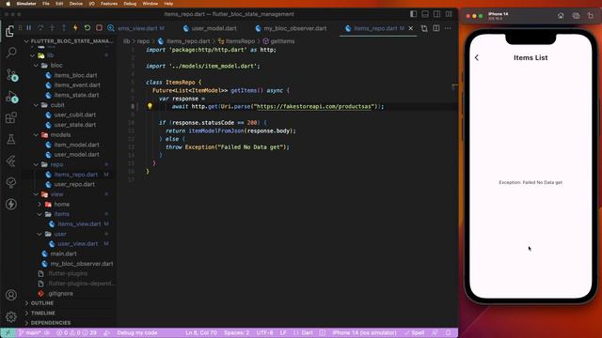Open the Extensions view
Image resolution: width=602 pixels, height=338 pixels.
pyautogui.click(x=11, y=117)
